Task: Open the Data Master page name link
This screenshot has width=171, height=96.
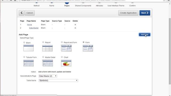Action: point(34,28)
